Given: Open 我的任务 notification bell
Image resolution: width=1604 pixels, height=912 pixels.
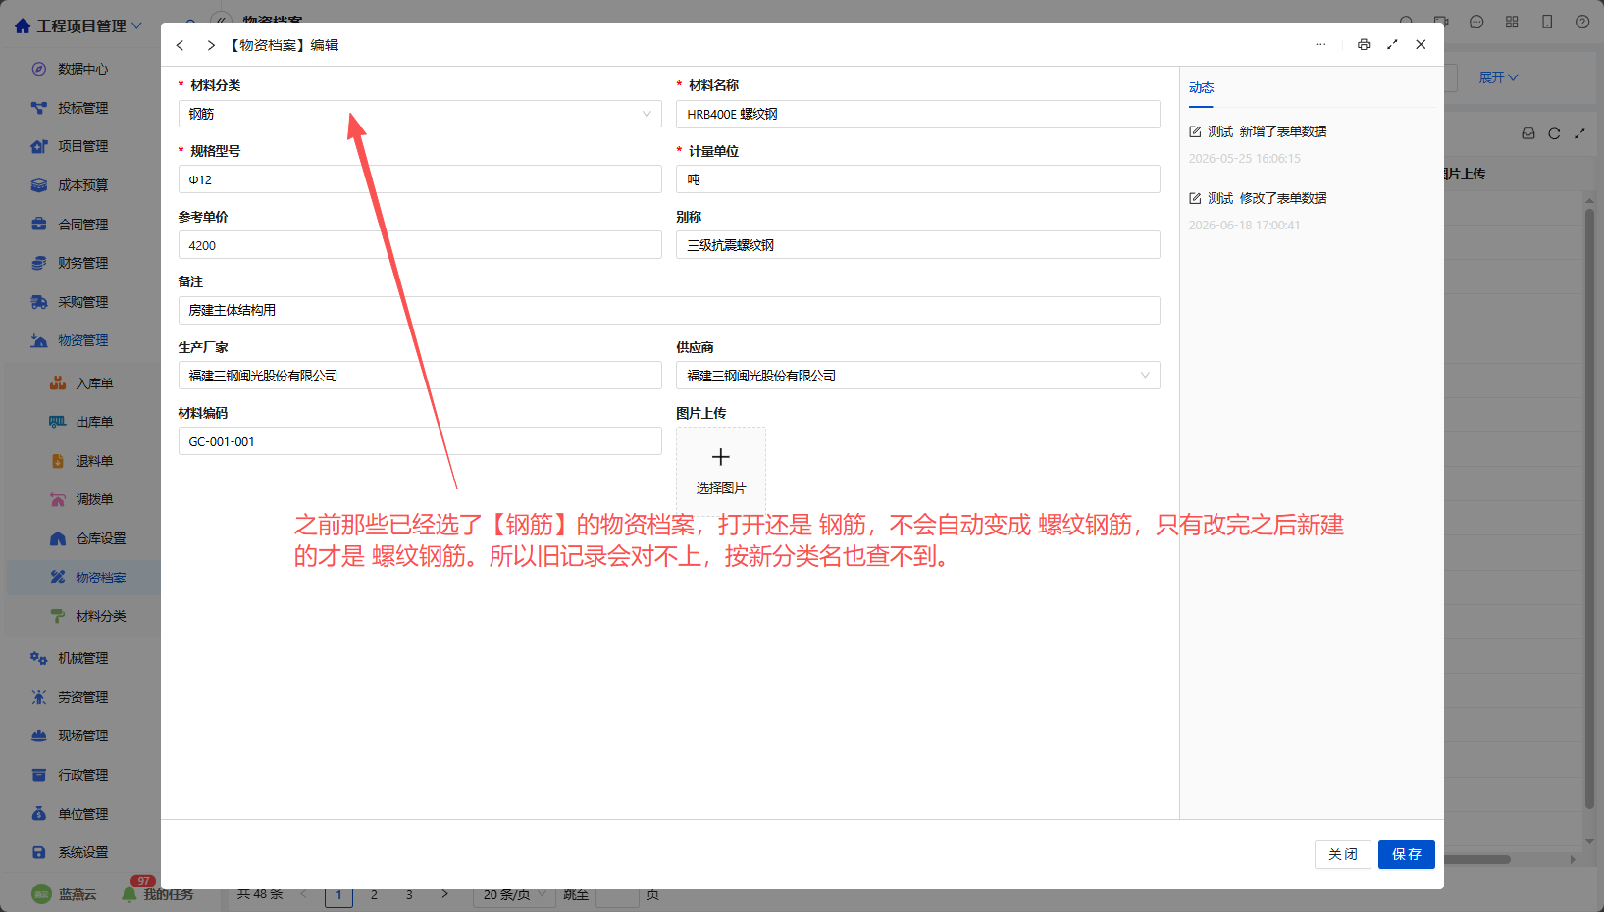Looking at the screenshot, I should 129,894.
